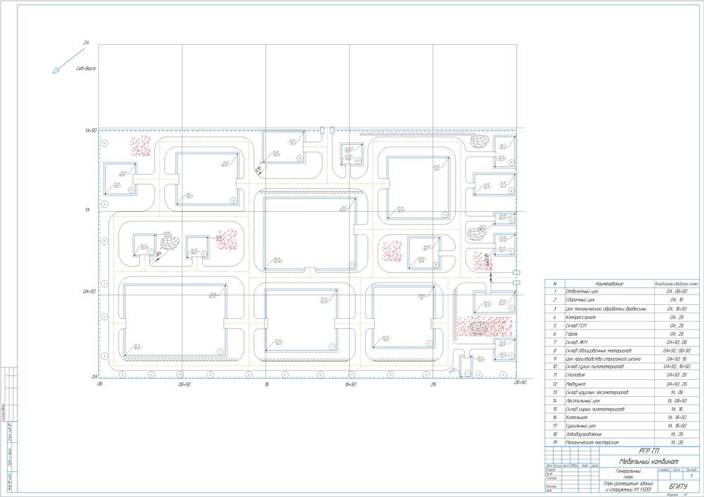Click 'План размещения зданий и сооружений' caption
Image resolution: width=704 pixels, height=497 pixels.
tap(627, 486)
